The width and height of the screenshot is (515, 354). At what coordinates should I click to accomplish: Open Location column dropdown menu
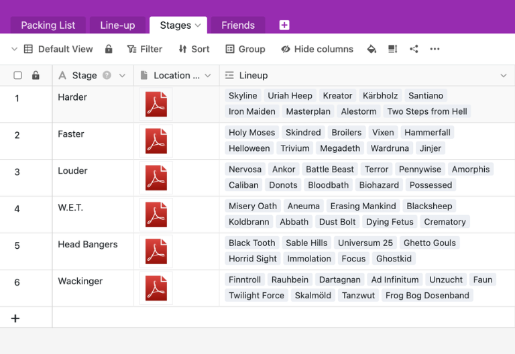(208, 76)
